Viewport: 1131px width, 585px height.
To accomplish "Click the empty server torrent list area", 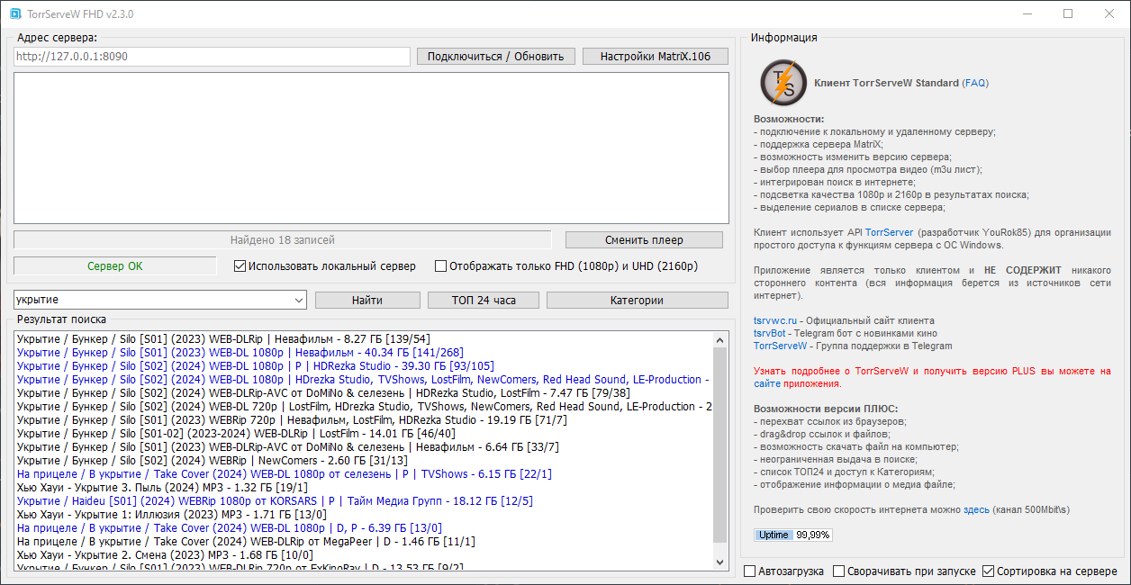I will point(371,148).
